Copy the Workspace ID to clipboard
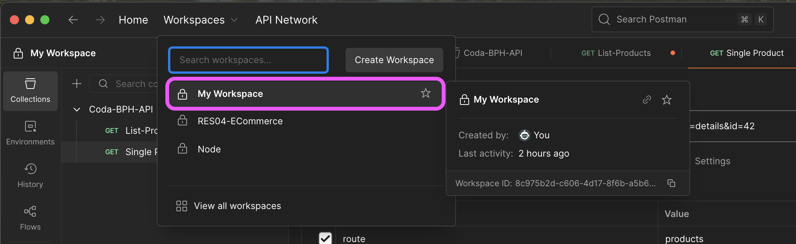 [x=671, y=183]
